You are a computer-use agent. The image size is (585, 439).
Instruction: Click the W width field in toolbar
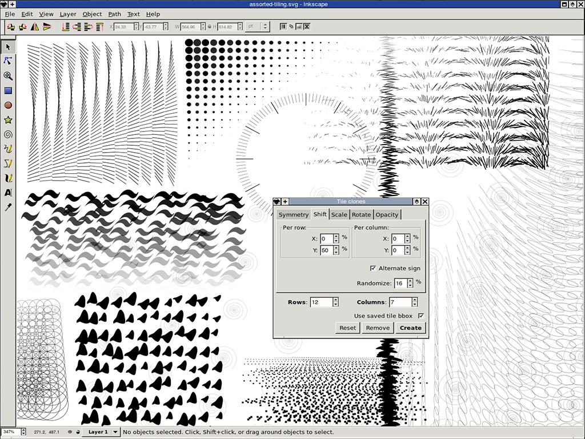coord(190,27)
